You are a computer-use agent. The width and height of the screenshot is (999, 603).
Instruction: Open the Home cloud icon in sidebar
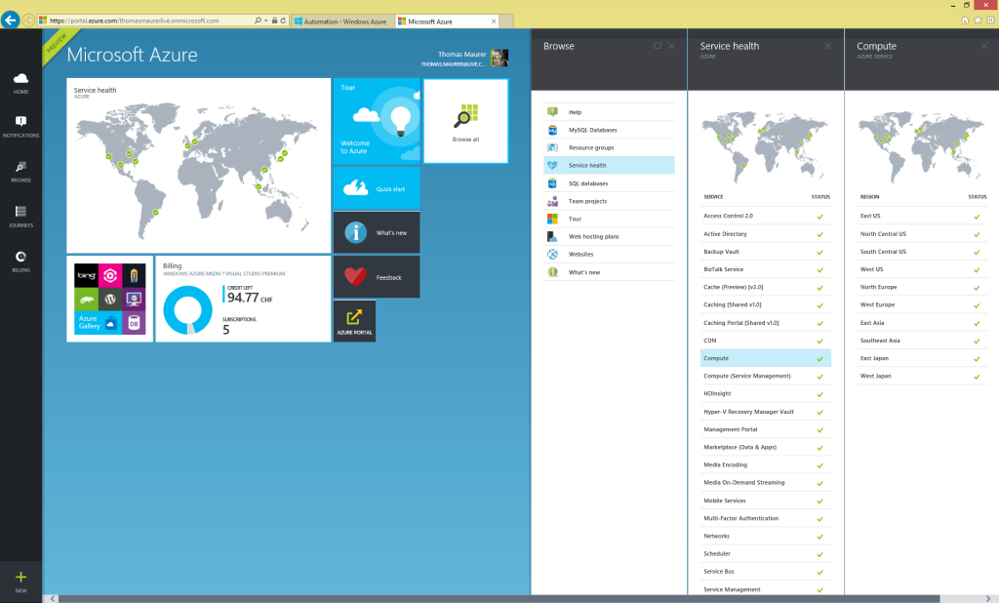point(21,79)
